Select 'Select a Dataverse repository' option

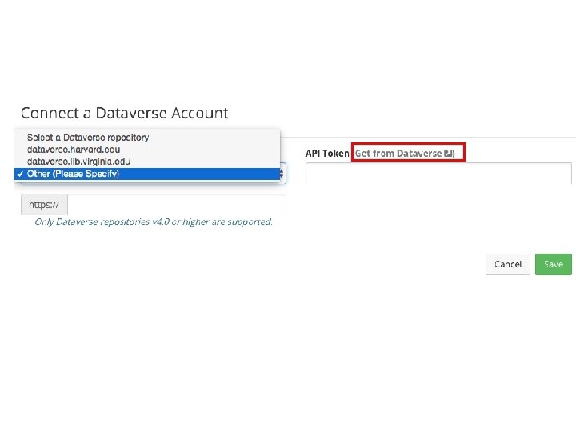(x=147, y=138)
